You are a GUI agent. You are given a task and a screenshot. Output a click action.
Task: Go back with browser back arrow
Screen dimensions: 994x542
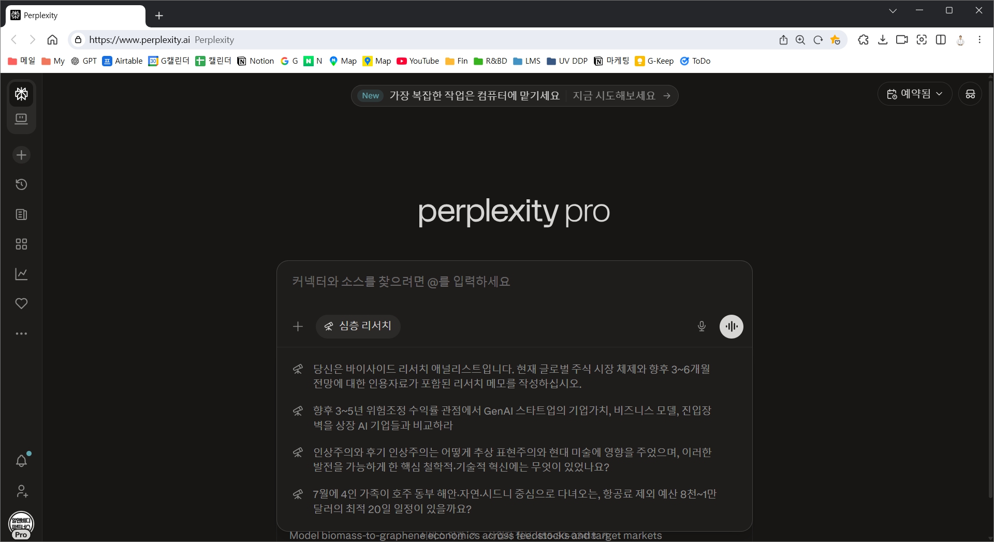click(x=14, y=40)
